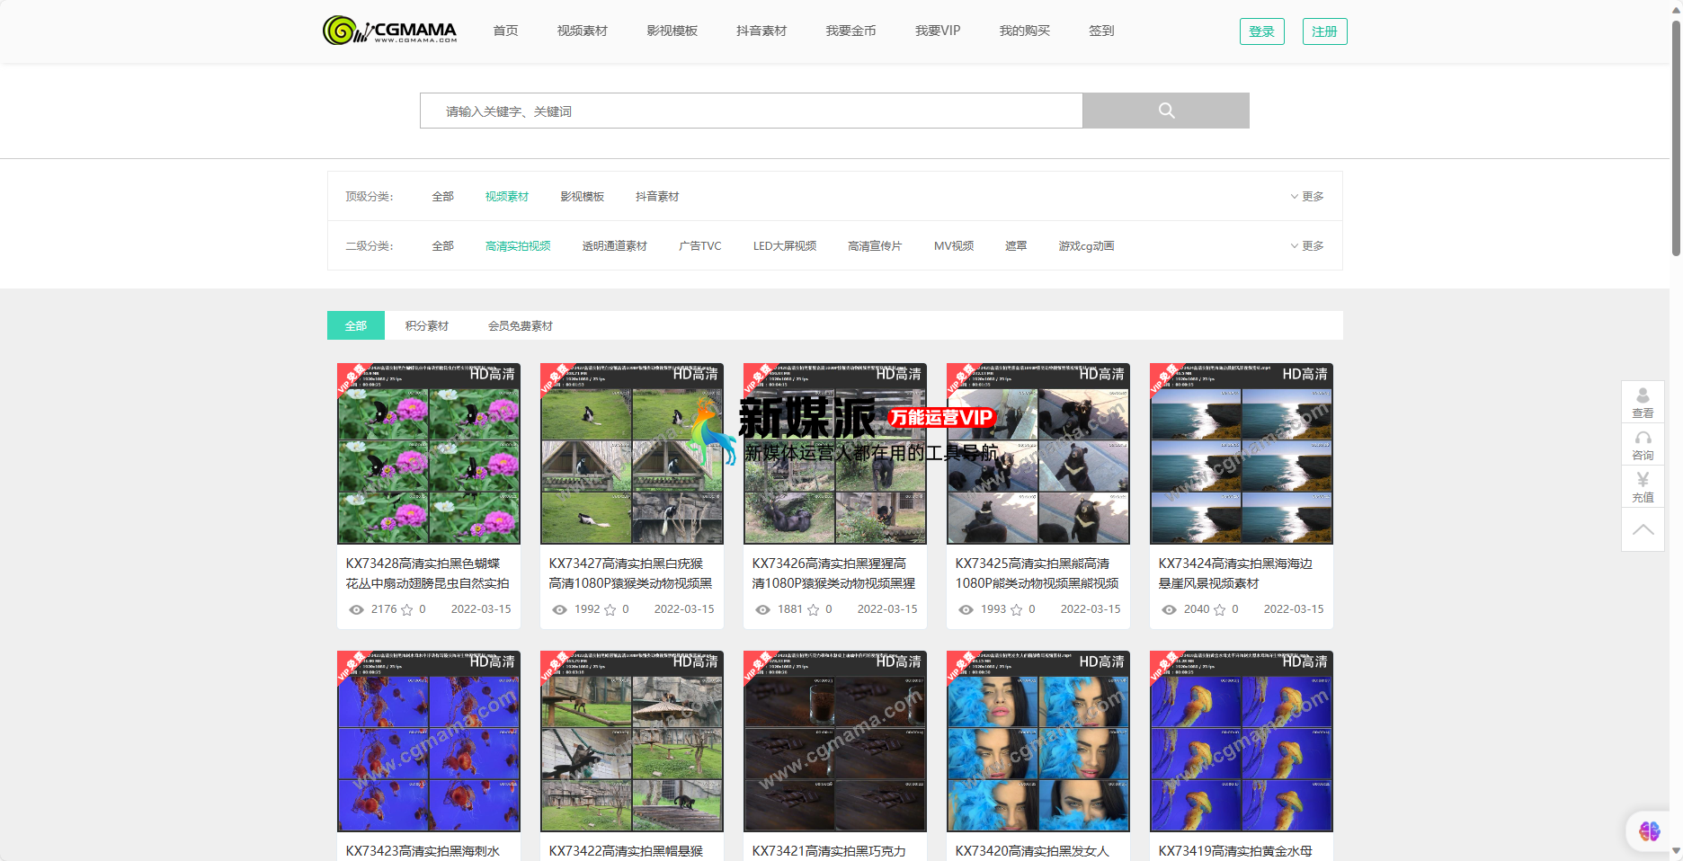
Task: Open the KX73422 monkey thumbnail
Action: click(x=632, y=741)
